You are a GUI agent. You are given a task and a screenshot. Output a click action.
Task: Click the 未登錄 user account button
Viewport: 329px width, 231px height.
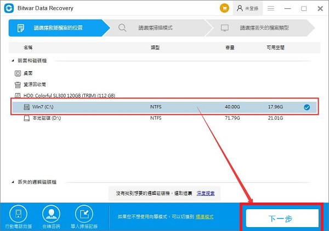click(x=248, y=8)
